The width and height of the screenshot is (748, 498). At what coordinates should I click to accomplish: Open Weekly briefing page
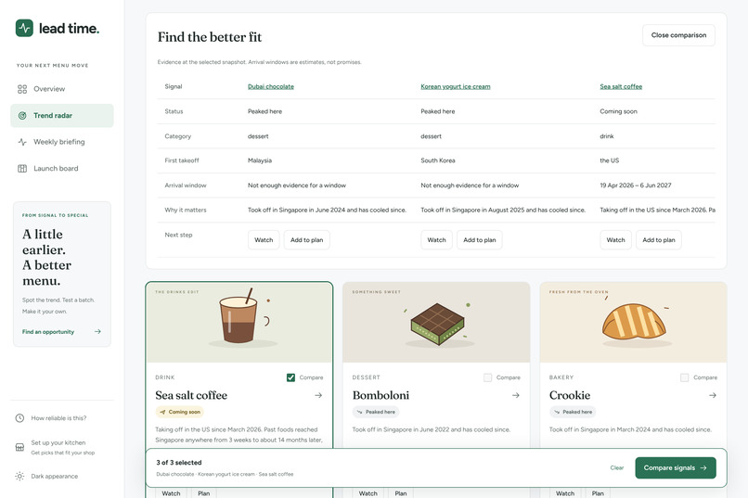[62, 142]
